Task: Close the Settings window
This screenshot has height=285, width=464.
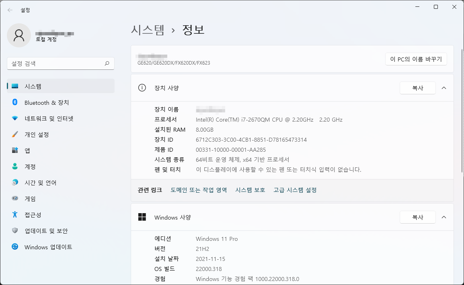Action: coord(454,7)
